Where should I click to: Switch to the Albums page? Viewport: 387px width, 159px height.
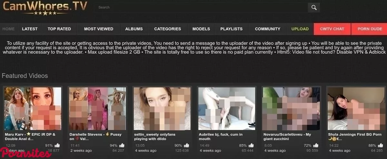point(134,29)
